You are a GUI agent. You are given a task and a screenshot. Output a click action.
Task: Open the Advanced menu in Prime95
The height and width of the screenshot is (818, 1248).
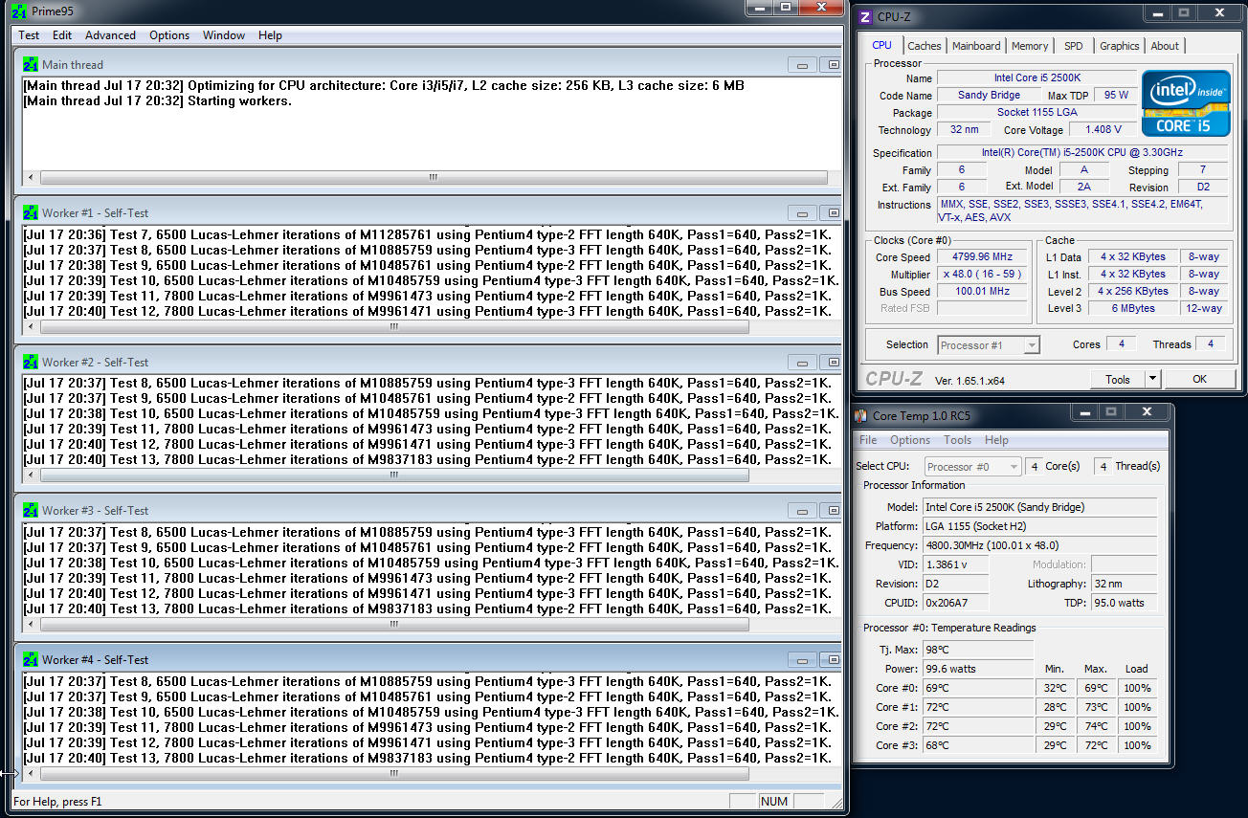(110, 35)
